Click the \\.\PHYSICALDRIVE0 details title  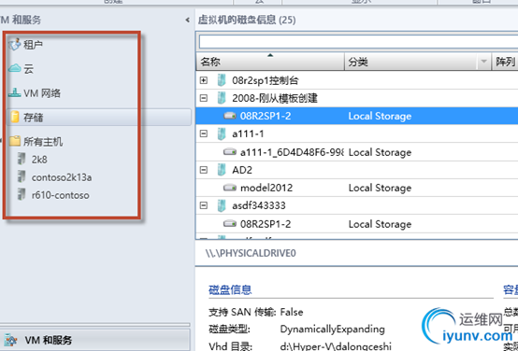(251, 253)
